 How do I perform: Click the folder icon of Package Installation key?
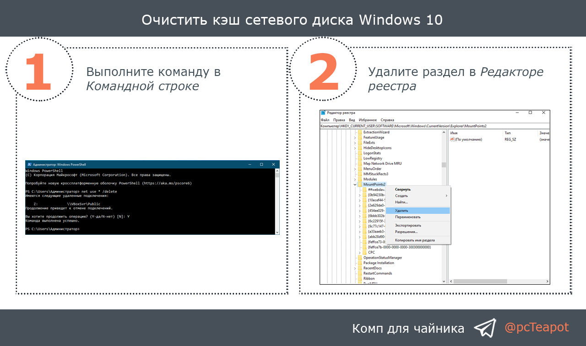(x=360, y=263)
